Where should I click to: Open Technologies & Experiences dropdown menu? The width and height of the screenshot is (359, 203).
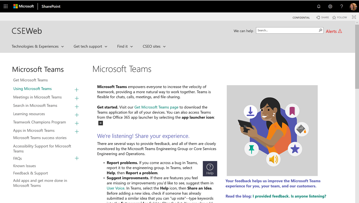pos(38,46)
